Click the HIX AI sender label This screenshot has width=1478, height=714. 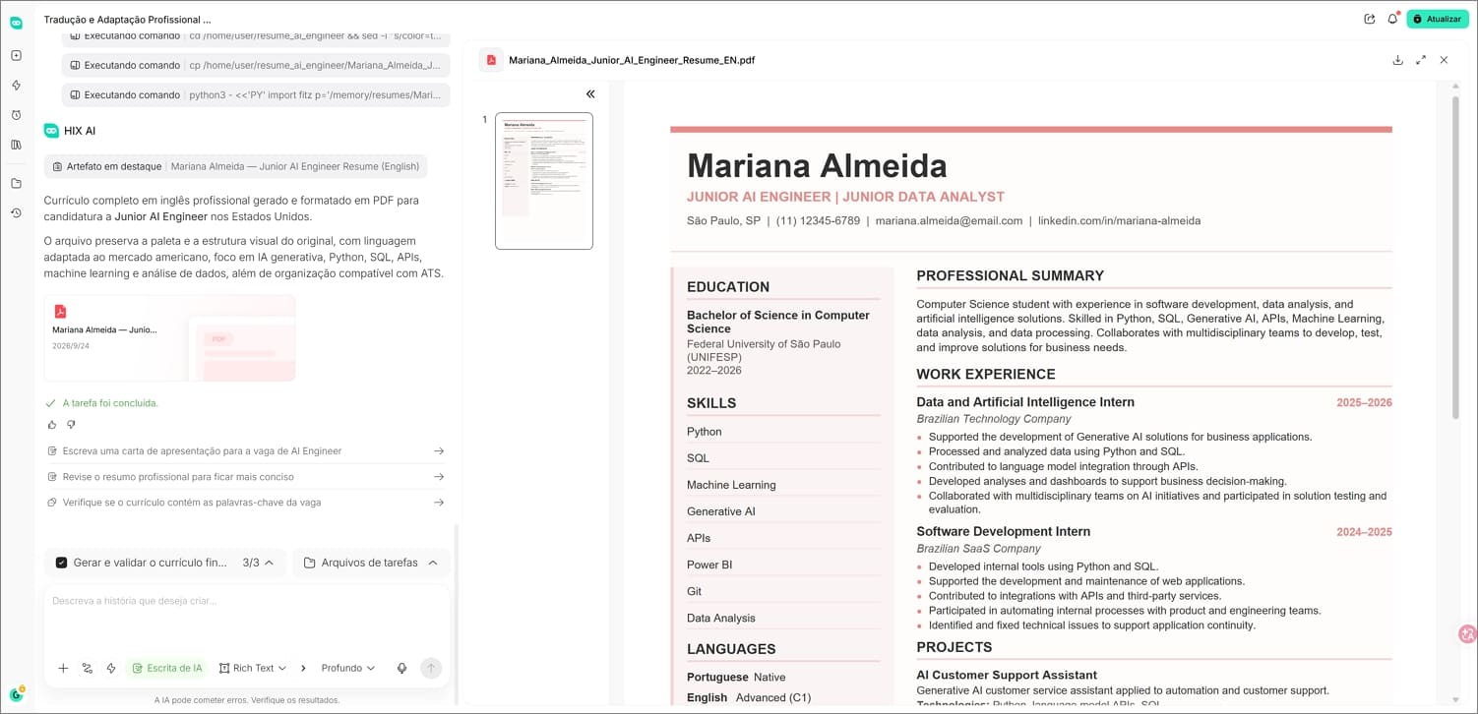click(x=80, y=131)
